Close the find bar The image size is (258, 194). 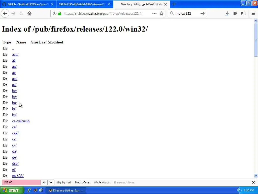[253, 182]
